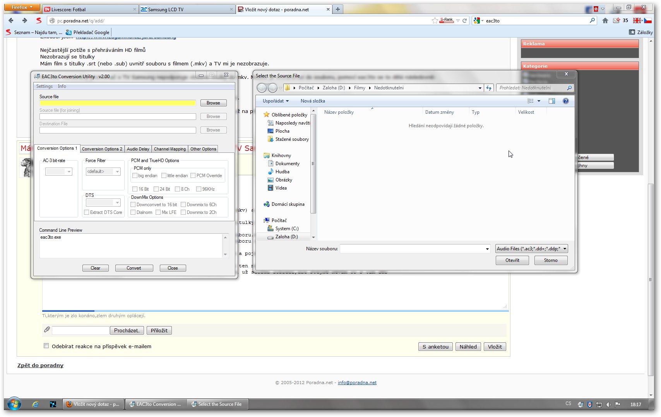Click the Czech flag icon in toolbar

coord(648,21)
